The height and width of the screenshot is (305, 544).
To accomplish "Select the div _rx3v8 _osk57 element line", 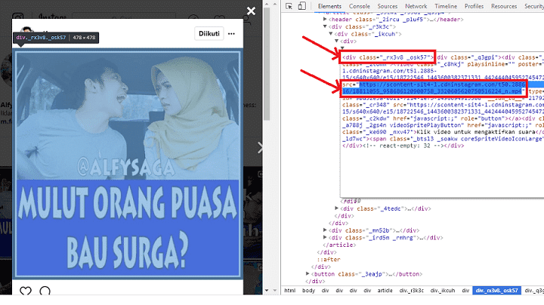I will pos(388,57).
